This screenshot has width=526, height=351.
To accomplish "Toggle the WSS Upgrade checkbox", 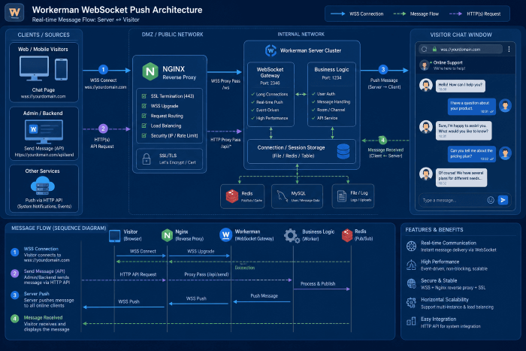I will point(144,106).
